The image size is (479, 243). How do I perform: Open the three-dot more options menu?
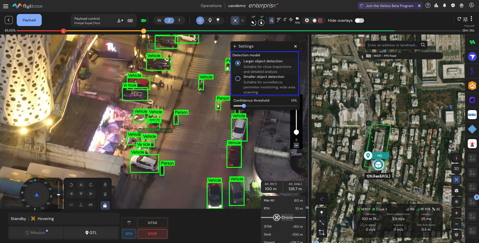click(x=471, y=19)
